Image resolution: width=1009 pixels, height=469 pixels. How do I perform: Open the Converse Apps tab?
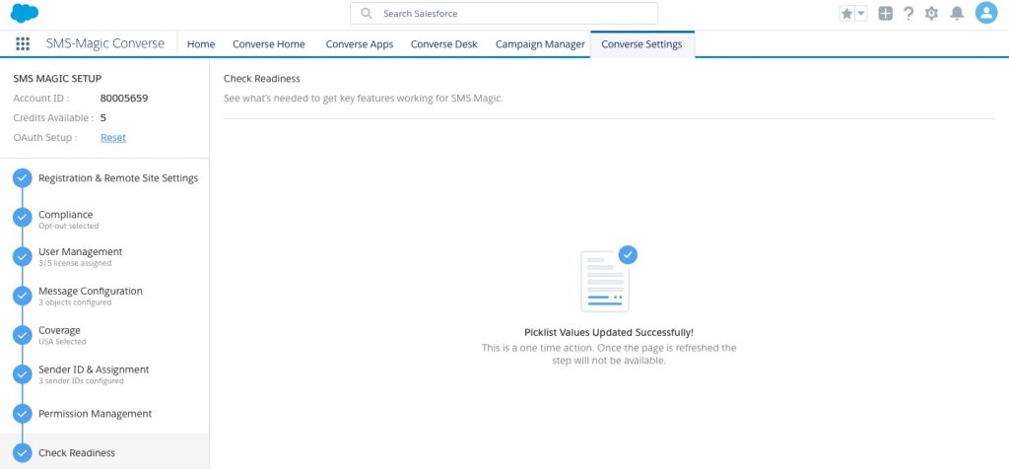(359, 44)
